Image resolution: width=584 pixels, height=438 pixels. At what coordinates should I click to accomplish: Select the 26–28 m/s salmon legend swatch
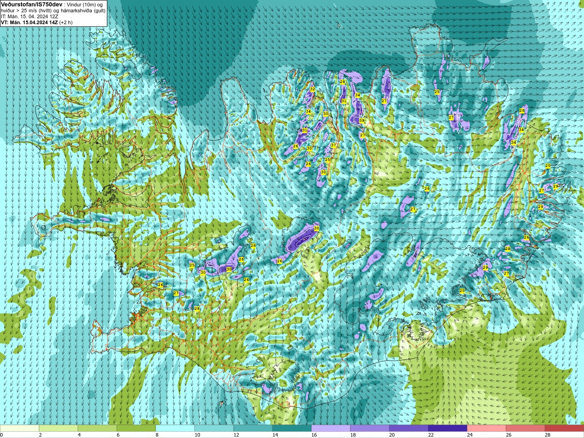(x=526, y=428)
